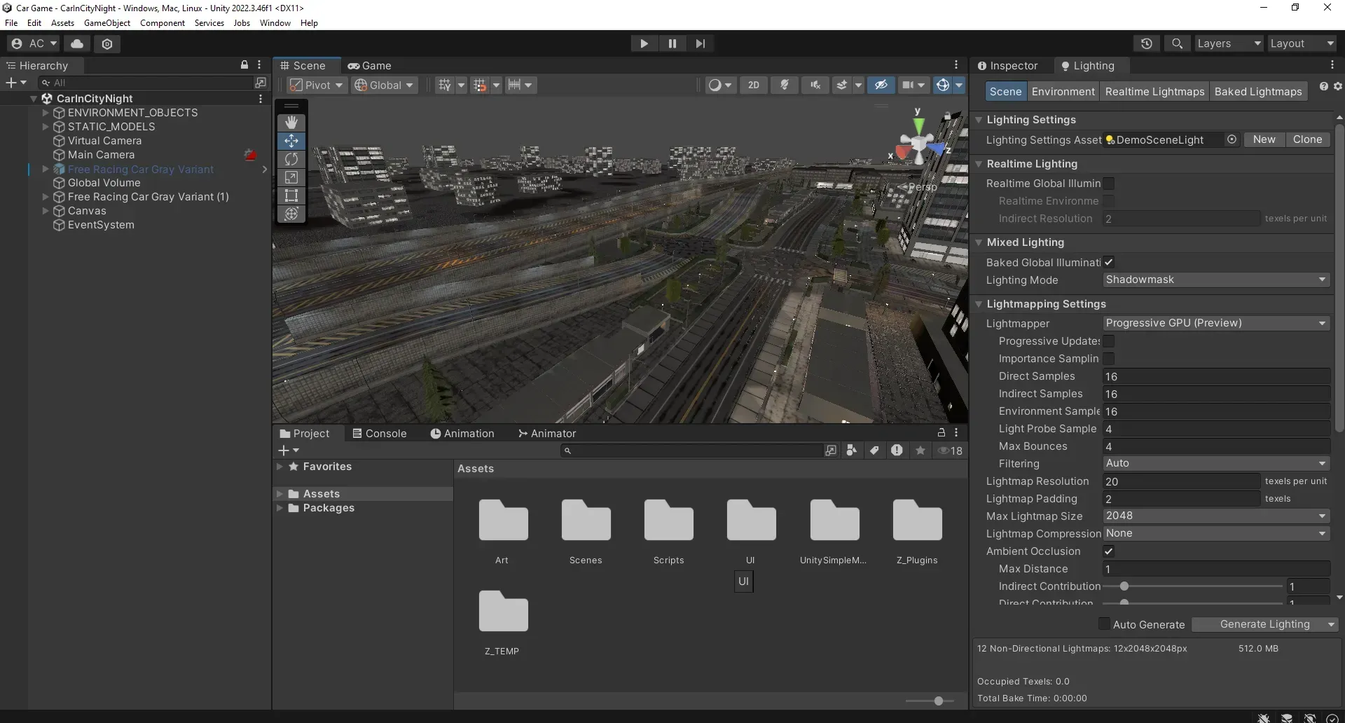Enable Auto Generate checkbox
This screenshot has height=723, width=1345.
click(x=1104, y=624)
